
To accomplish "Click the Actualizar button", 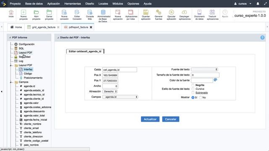I will coord(150,119).
